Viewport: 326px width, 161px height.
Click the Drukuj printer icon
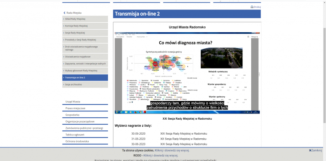click(x=252, y=7)
